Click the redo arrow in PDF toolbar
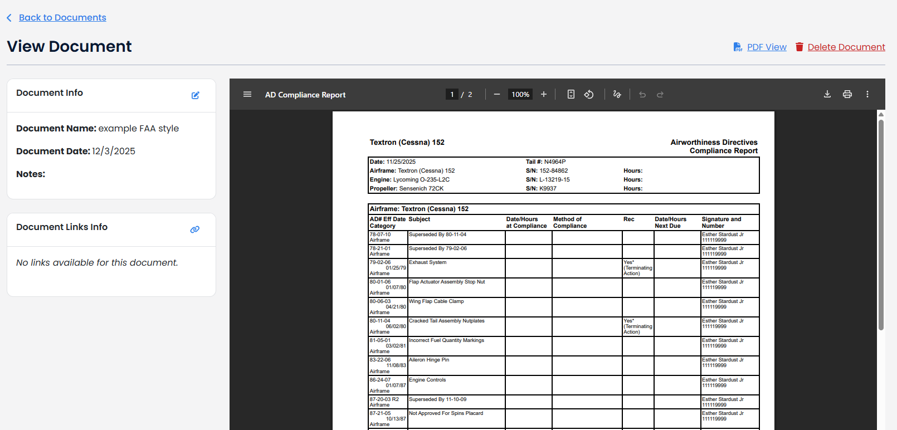Screen dimensions: 897x430 coord(660,95)
